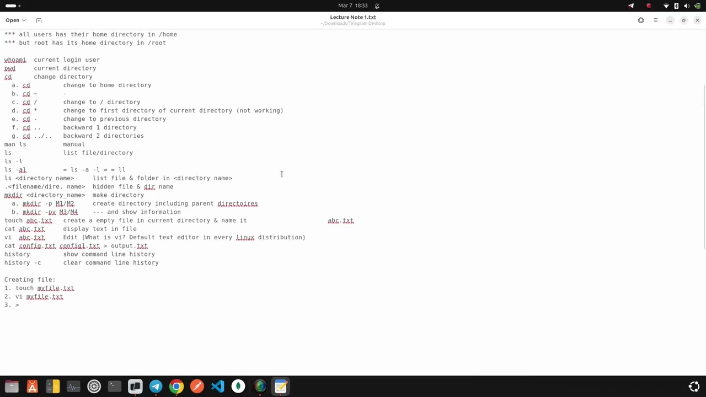This screenshot has width=706, height=397.
Task: Launch the App Center from the dock
Action: tap(32, 387)
